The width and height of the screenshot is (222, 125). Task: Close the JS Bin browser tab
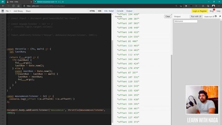pos(31,2)
